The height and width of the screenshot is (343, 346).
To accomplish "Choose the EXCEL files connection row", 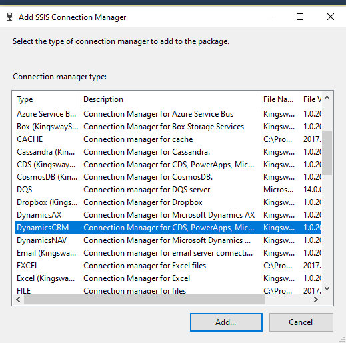I will click(x=168, y=266).
